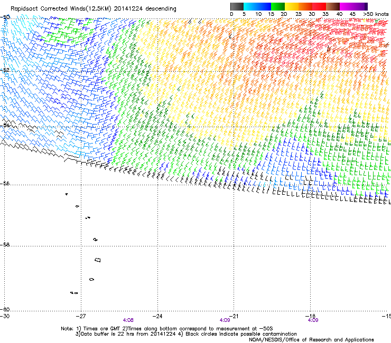The height and width of the screenshot is (343, 391).
Task: Click the gray 0-5 knots legend swatch
Action: tap(237, 6)
